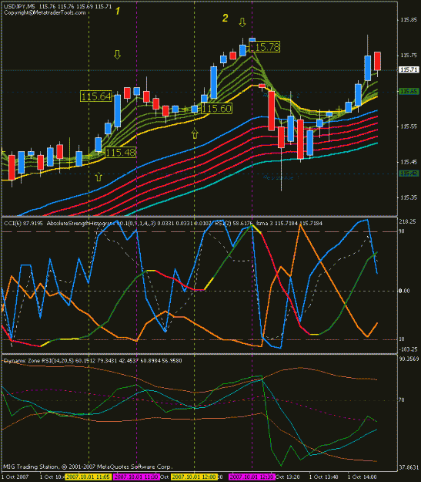Click the 1 Oct 14:00 time axis label
Viewport: 421px width, 482px height.
362,477
